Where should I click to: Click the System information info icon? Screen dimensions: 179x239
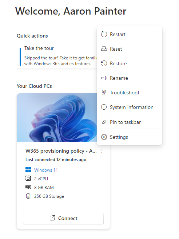point(104,107)
